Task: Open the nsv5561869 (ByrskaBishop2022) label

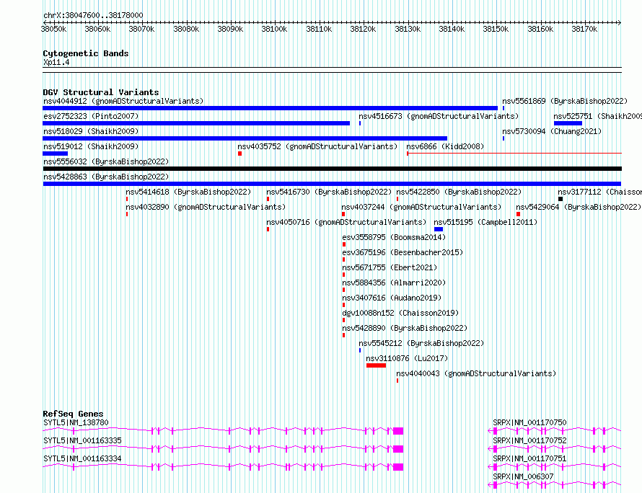Action: [x=565, y=101]
